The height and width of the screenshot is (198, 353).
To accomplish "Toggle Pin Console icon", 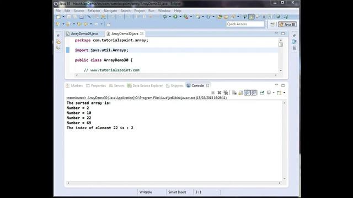I will pos(262,92).
